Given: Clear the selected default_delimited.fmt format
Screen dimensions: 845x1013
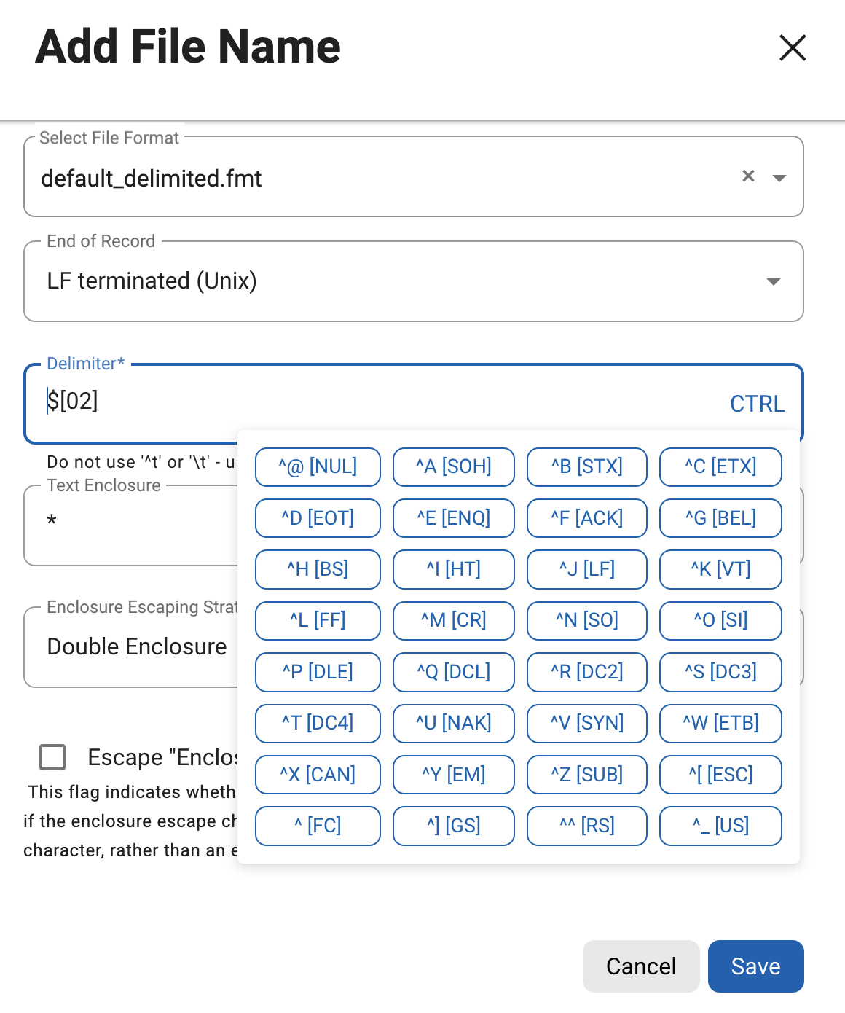Looking at the screenshot, I should point(747,176).
